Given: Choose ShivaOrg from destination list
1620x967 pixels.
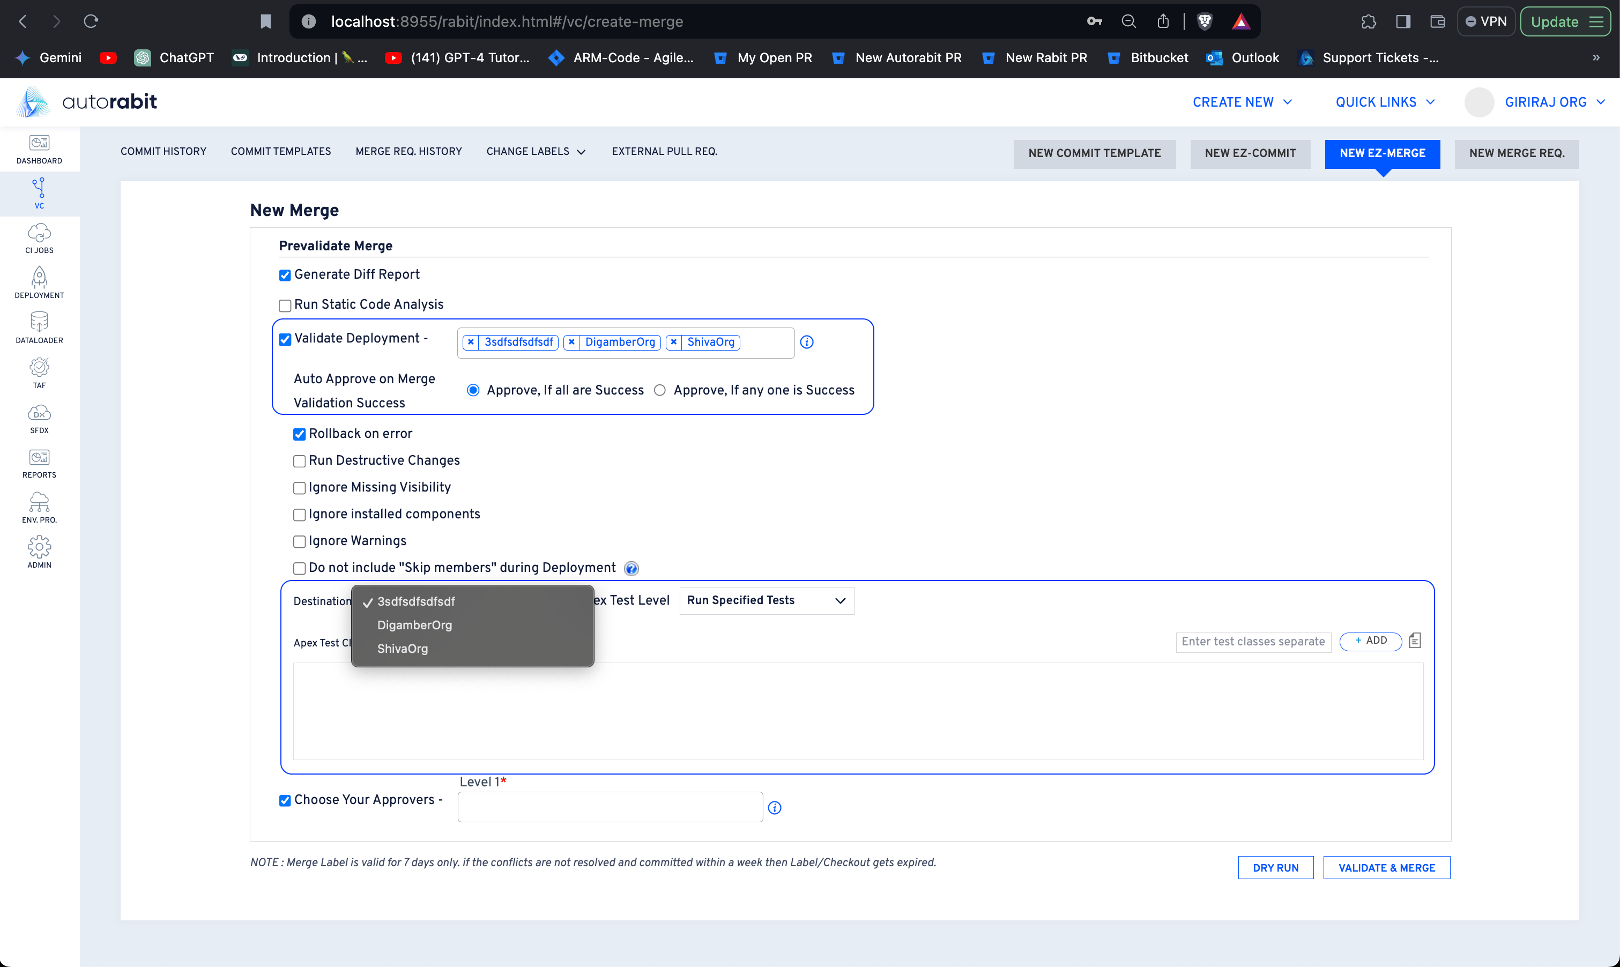Looking at the screenshot, I should coord(403,649).
